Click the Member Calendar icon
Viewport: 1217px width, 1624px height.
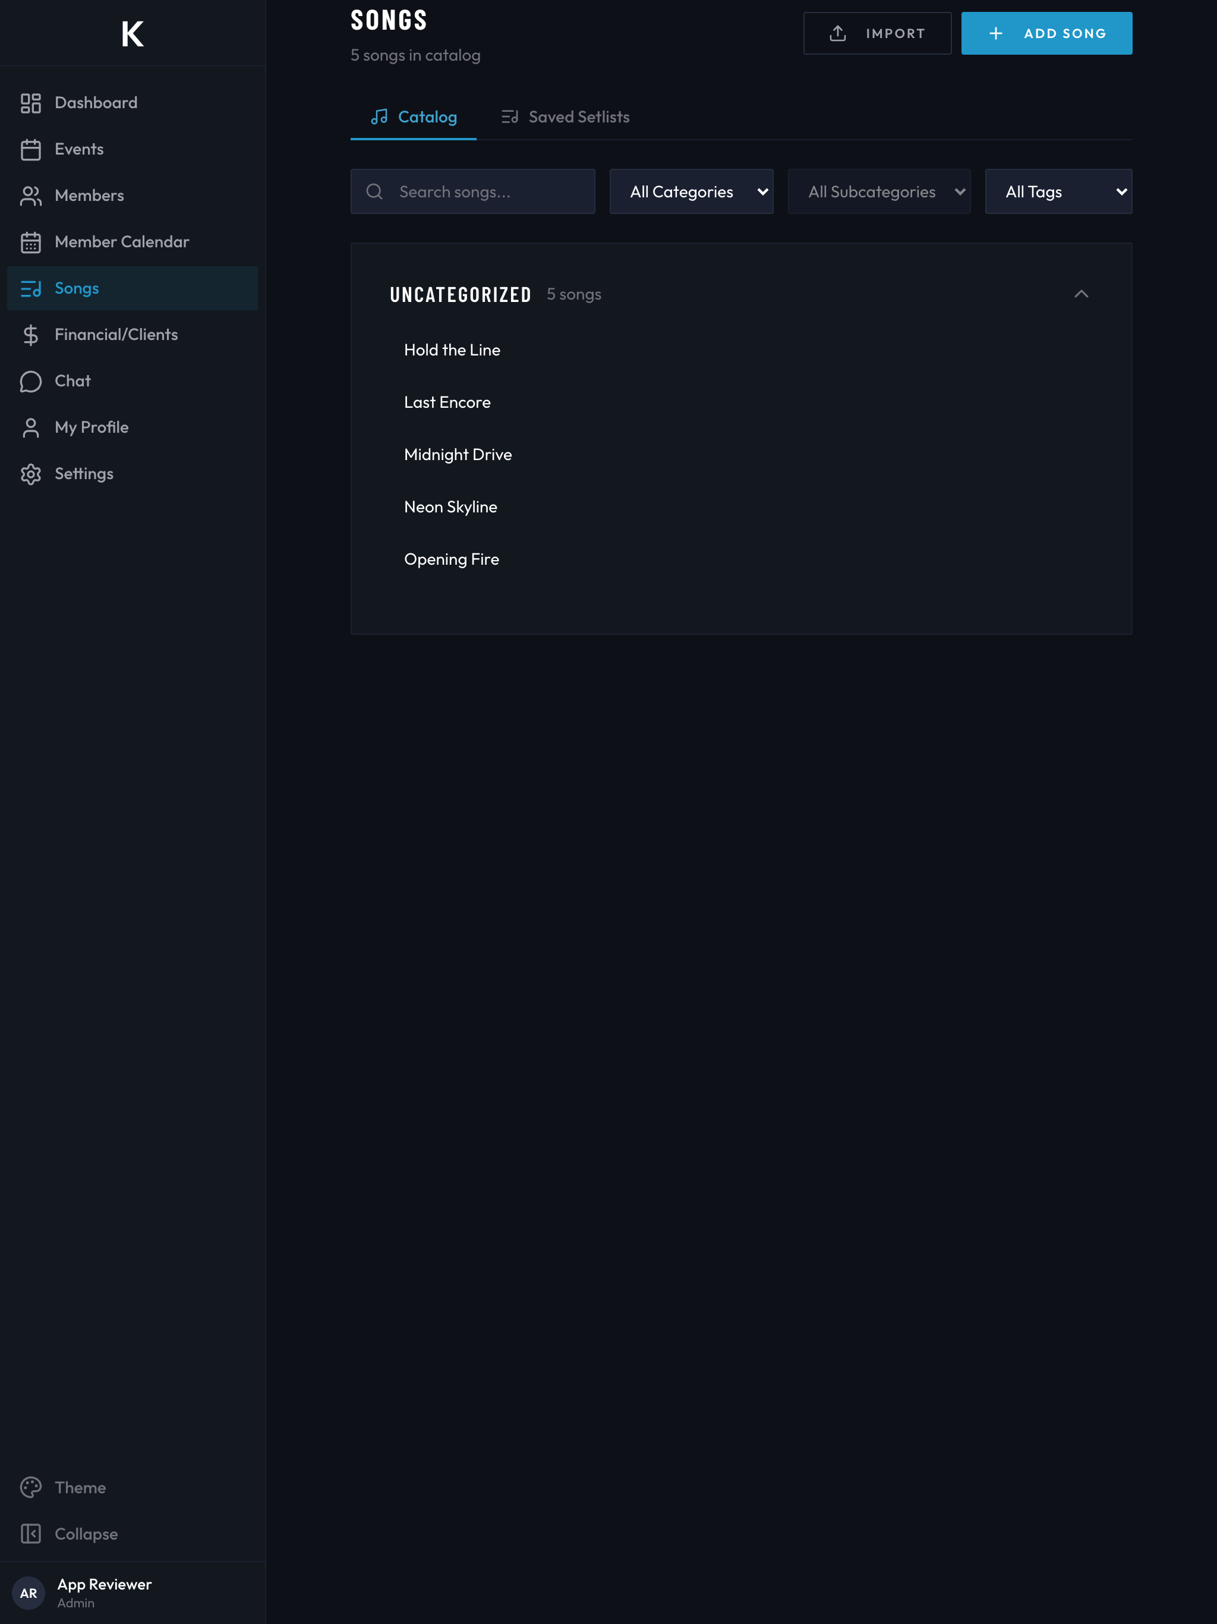click(x=31, y=241)
